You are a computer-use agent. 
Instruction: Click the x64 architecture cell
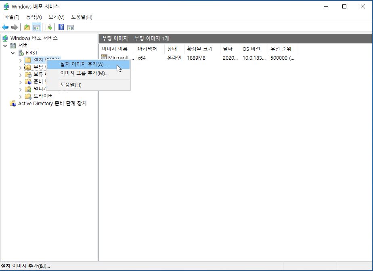coord(142,58)
